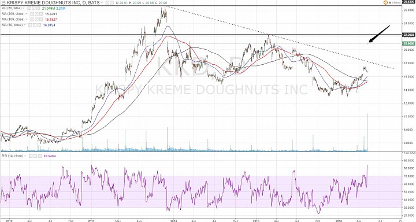This screenshot has height=222, width=416.
Task: Click the MA 50 value 16.0194
Action: [49, 25]
